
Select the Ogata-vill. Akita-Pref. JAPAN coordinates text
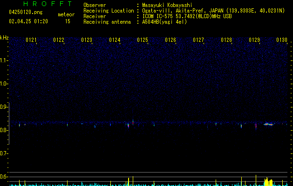click(213, 11)
